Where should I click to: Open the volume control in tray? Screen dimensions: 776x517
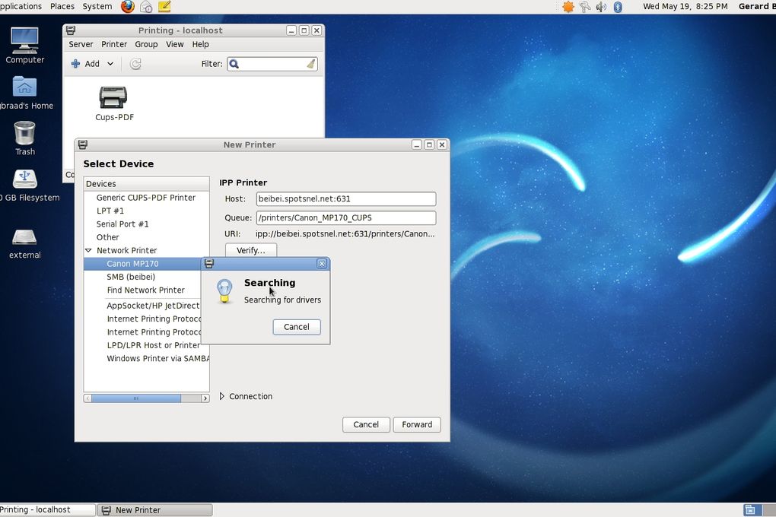601,6
